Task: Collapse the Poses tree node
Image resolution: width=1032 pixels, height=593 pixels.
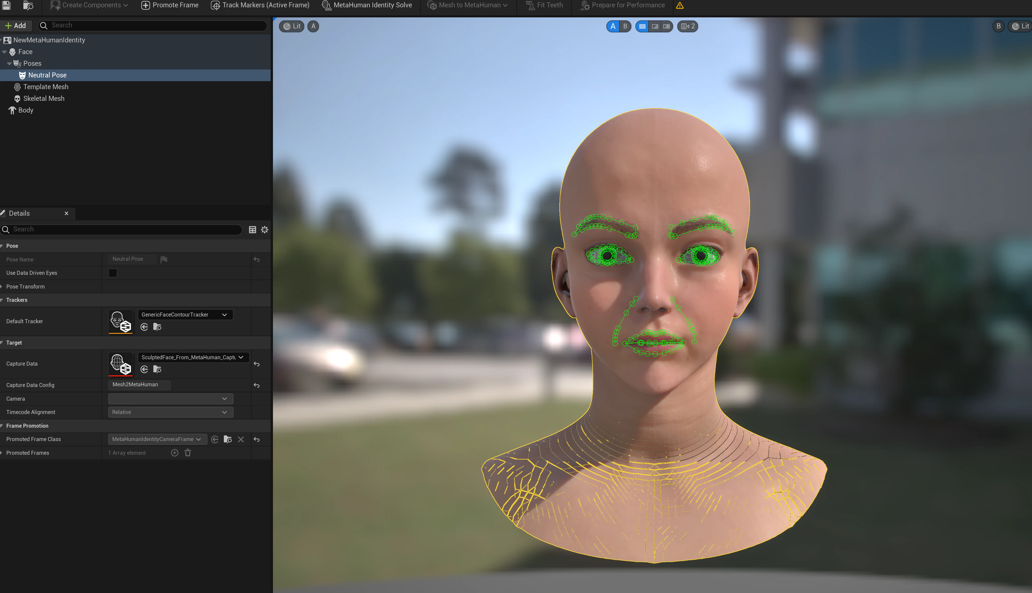Action: [x=9, y=63]
